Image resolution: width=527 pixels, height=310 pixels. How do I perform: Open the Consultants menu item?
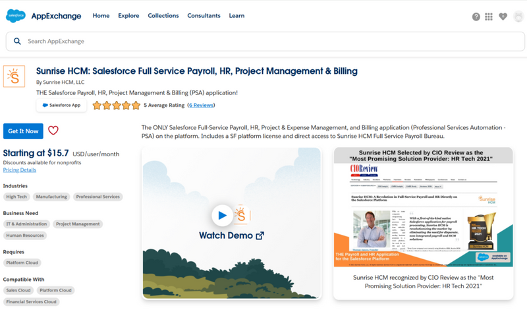pyautogui.click(x=204, y=15)
